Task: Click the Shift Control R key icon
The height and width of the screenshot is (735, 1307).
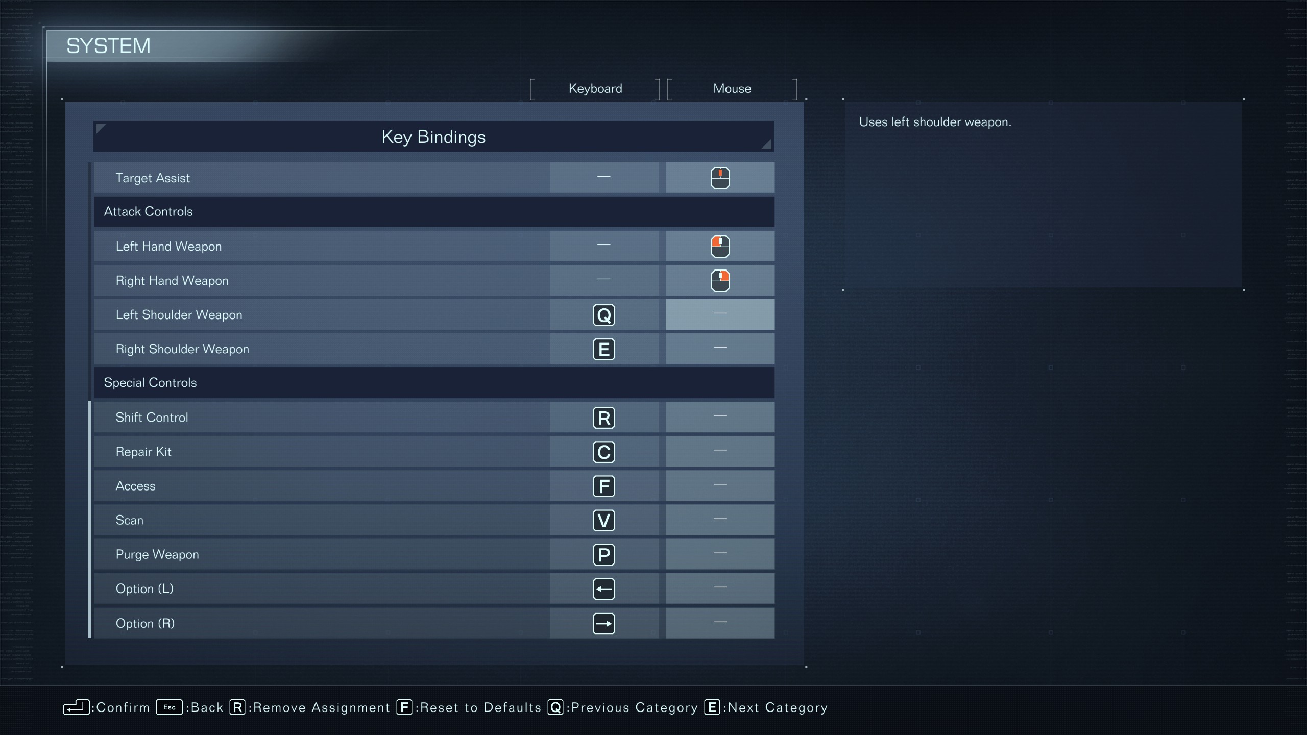Action: 602,418
